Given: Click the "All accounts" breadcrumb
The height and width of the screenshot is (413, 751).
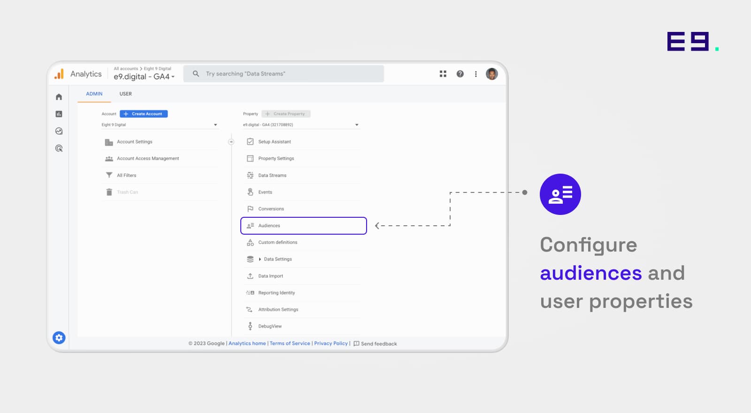Looking at the screenshot, I should point(126,69).
